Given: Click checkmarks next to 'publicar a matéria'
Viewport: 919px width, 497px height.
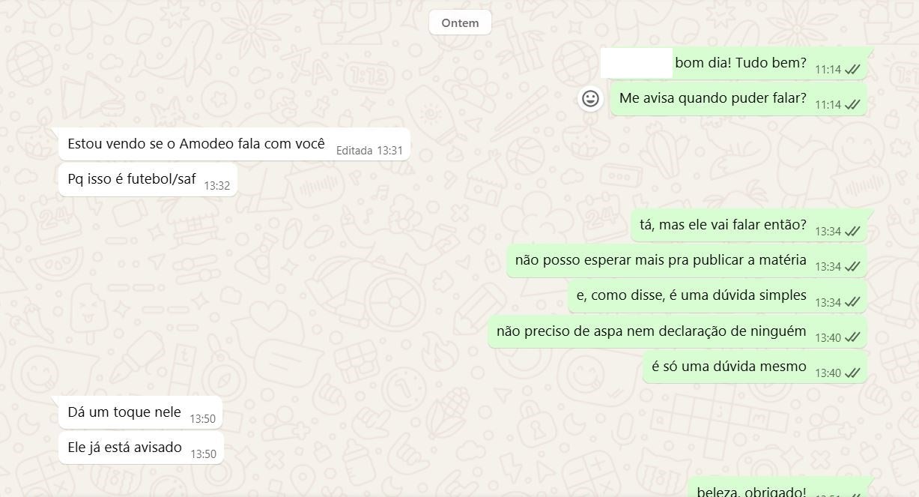Looking at the screenshot, I should tap(852, 267).
